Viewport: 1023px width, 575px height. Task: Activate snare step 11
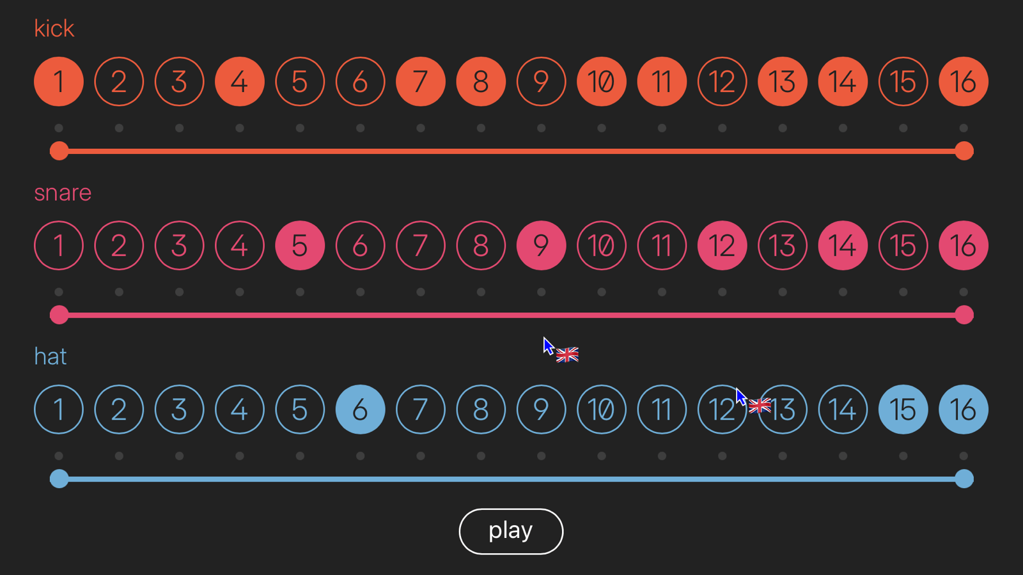click(662, 245)
